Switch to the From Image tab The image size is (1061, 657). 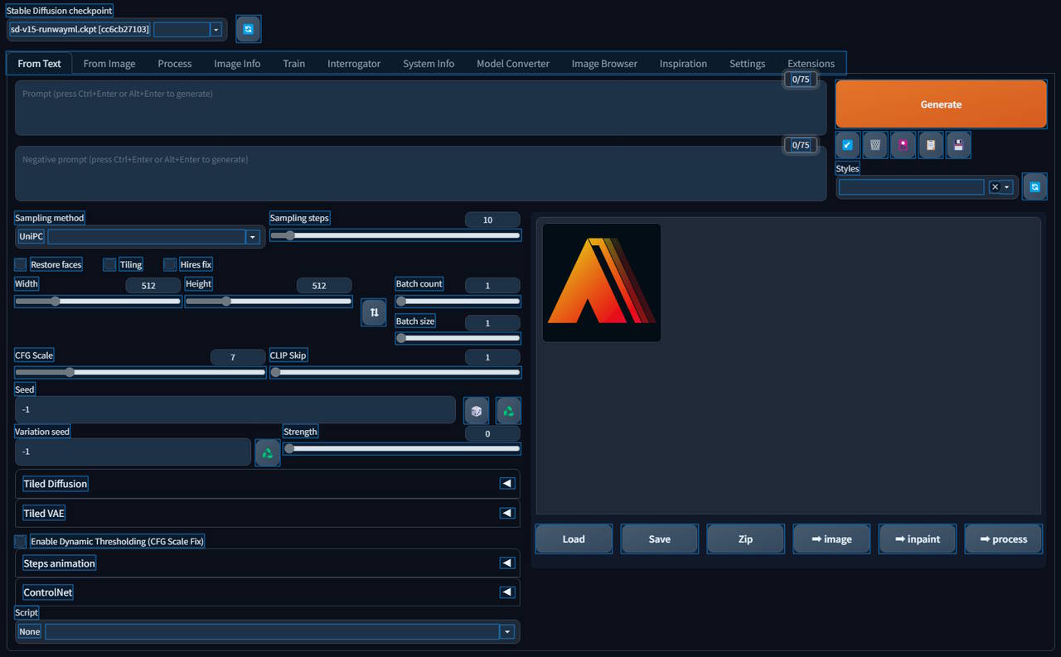pos(109,64)
